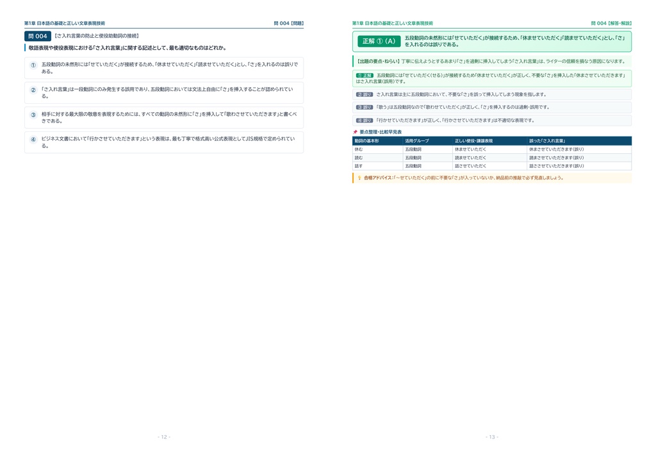Click the subtitle 【さ入れ言葉の防止と使役助動詞の接続】
This screenshot has width=656, height=464.
(x=97, y=36)
